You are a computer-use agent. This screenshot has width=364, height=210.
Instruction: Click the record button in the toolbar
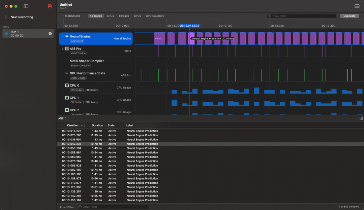coord(50,6)
